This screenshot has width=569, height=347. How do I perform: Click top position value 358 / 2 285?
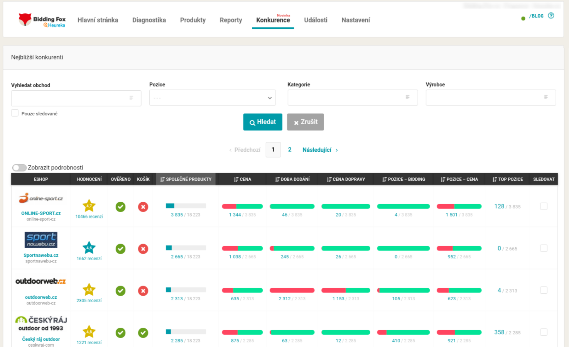(x=507, y=332)
